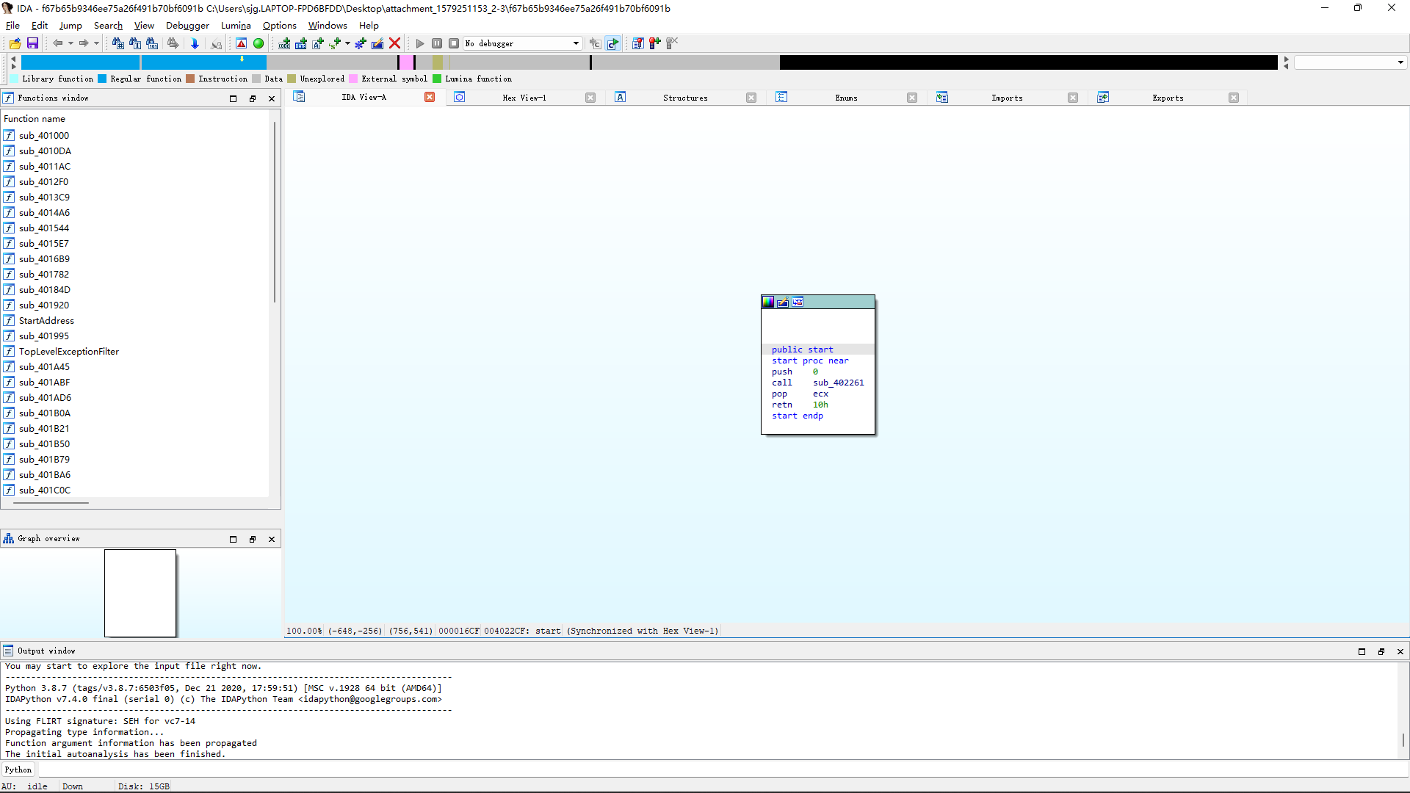Click the graph overview thumbnail
This screenshot has height=793, width=1410.
(x=140, y=593)
